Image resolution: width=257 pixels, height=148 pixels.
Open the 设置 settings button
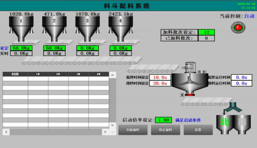pyautogui.click(x=198, y=130)
